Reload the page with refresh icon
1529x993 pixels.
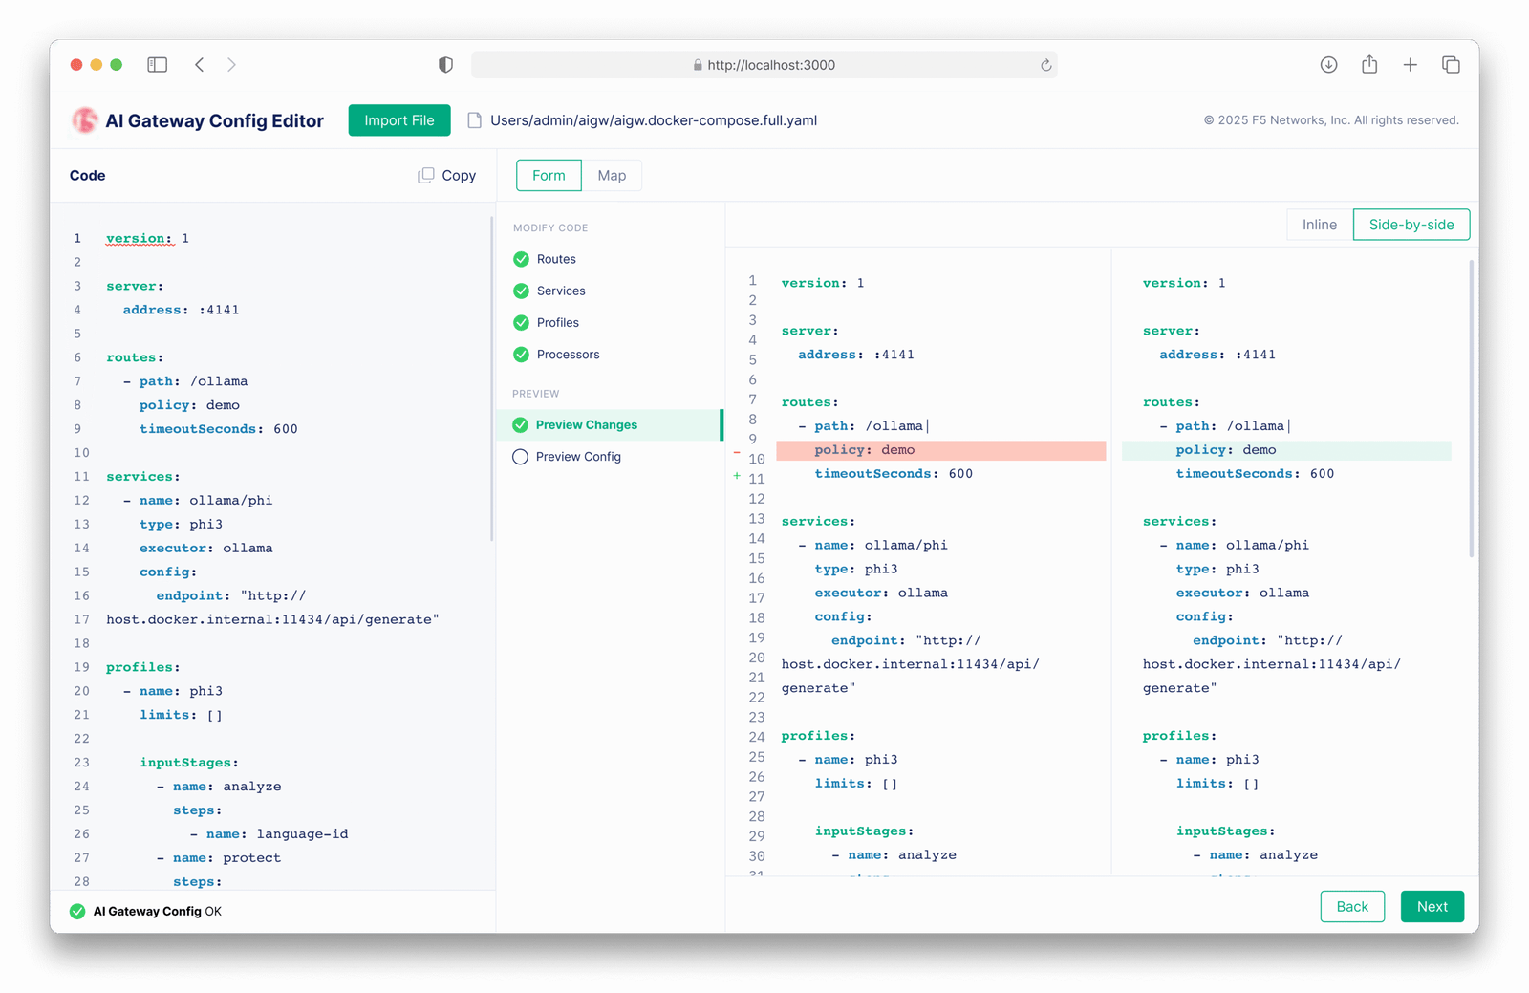point(1045,65)
